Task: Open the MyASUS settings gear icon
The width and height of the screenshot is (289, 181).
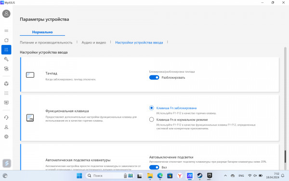Action: tap(6, 137)
